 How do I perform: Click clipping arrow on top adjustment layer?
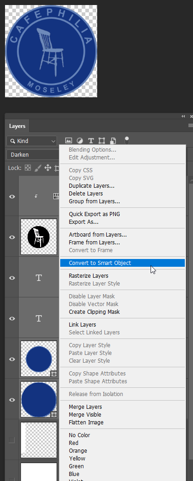click(36, 196)
